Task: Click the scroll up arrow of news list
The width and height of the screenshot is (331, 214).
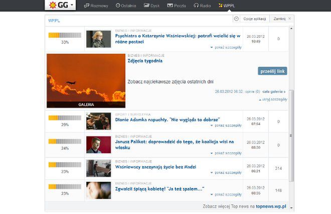Action: 291,28
